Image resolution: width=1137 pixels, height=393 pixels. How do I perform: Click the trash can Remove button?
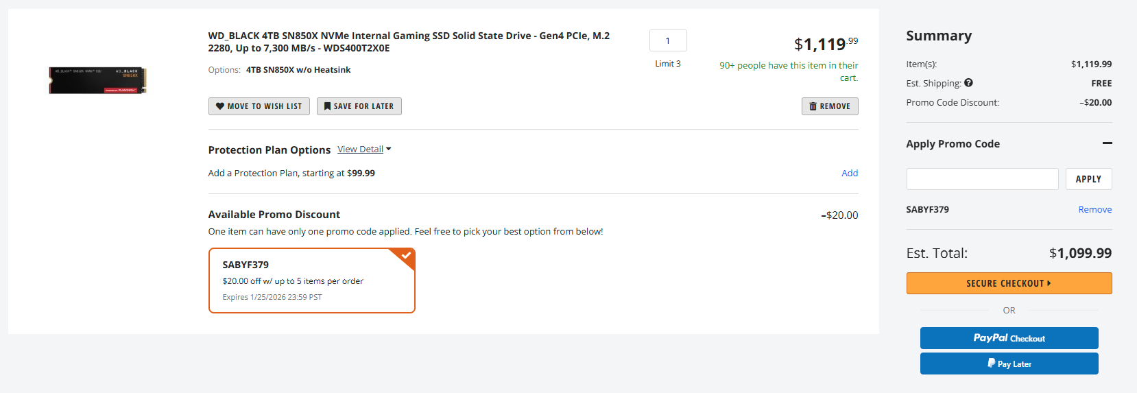pos(829,106)
